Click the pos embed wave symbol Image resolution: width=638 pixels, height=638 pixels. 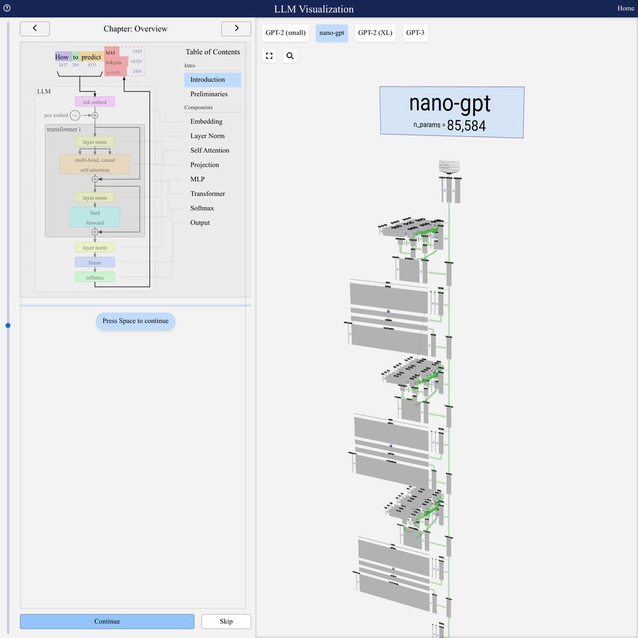pyautogui.click(x=75, y=115)
